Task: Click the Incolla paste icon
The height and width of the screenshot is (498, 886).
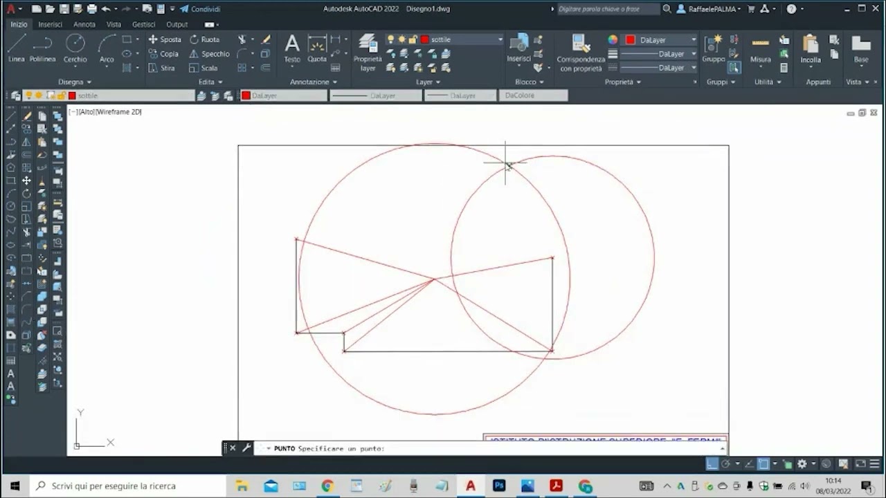Action: [x=811, y=44]
